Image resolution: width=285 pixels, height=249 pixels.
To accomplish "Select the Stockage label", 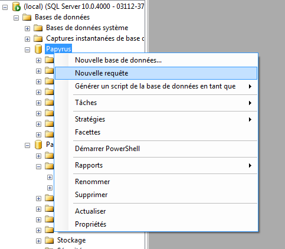I will (x=71, y=240).
